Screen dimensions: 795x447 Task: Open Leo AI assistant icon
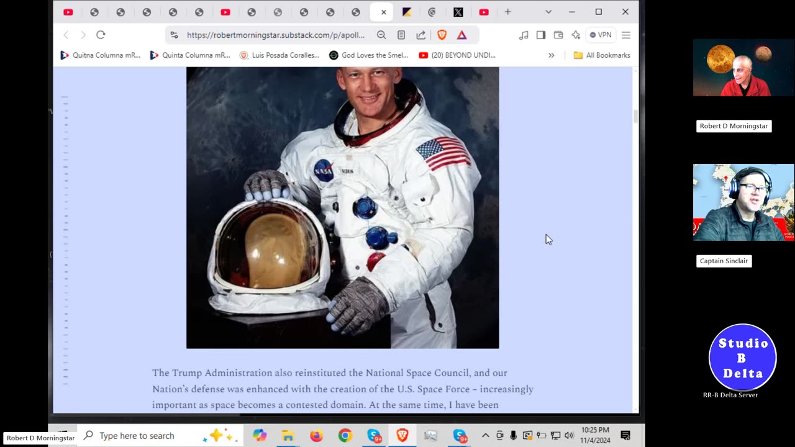(x=576, y=35)
